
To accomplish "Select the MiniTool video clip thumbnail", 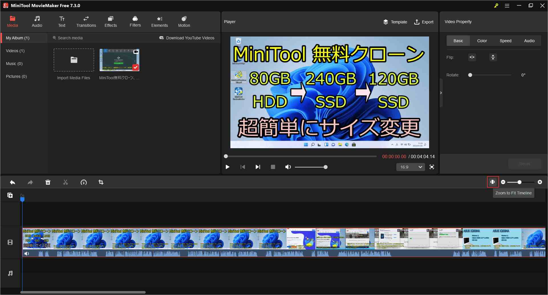I will 119,60.
